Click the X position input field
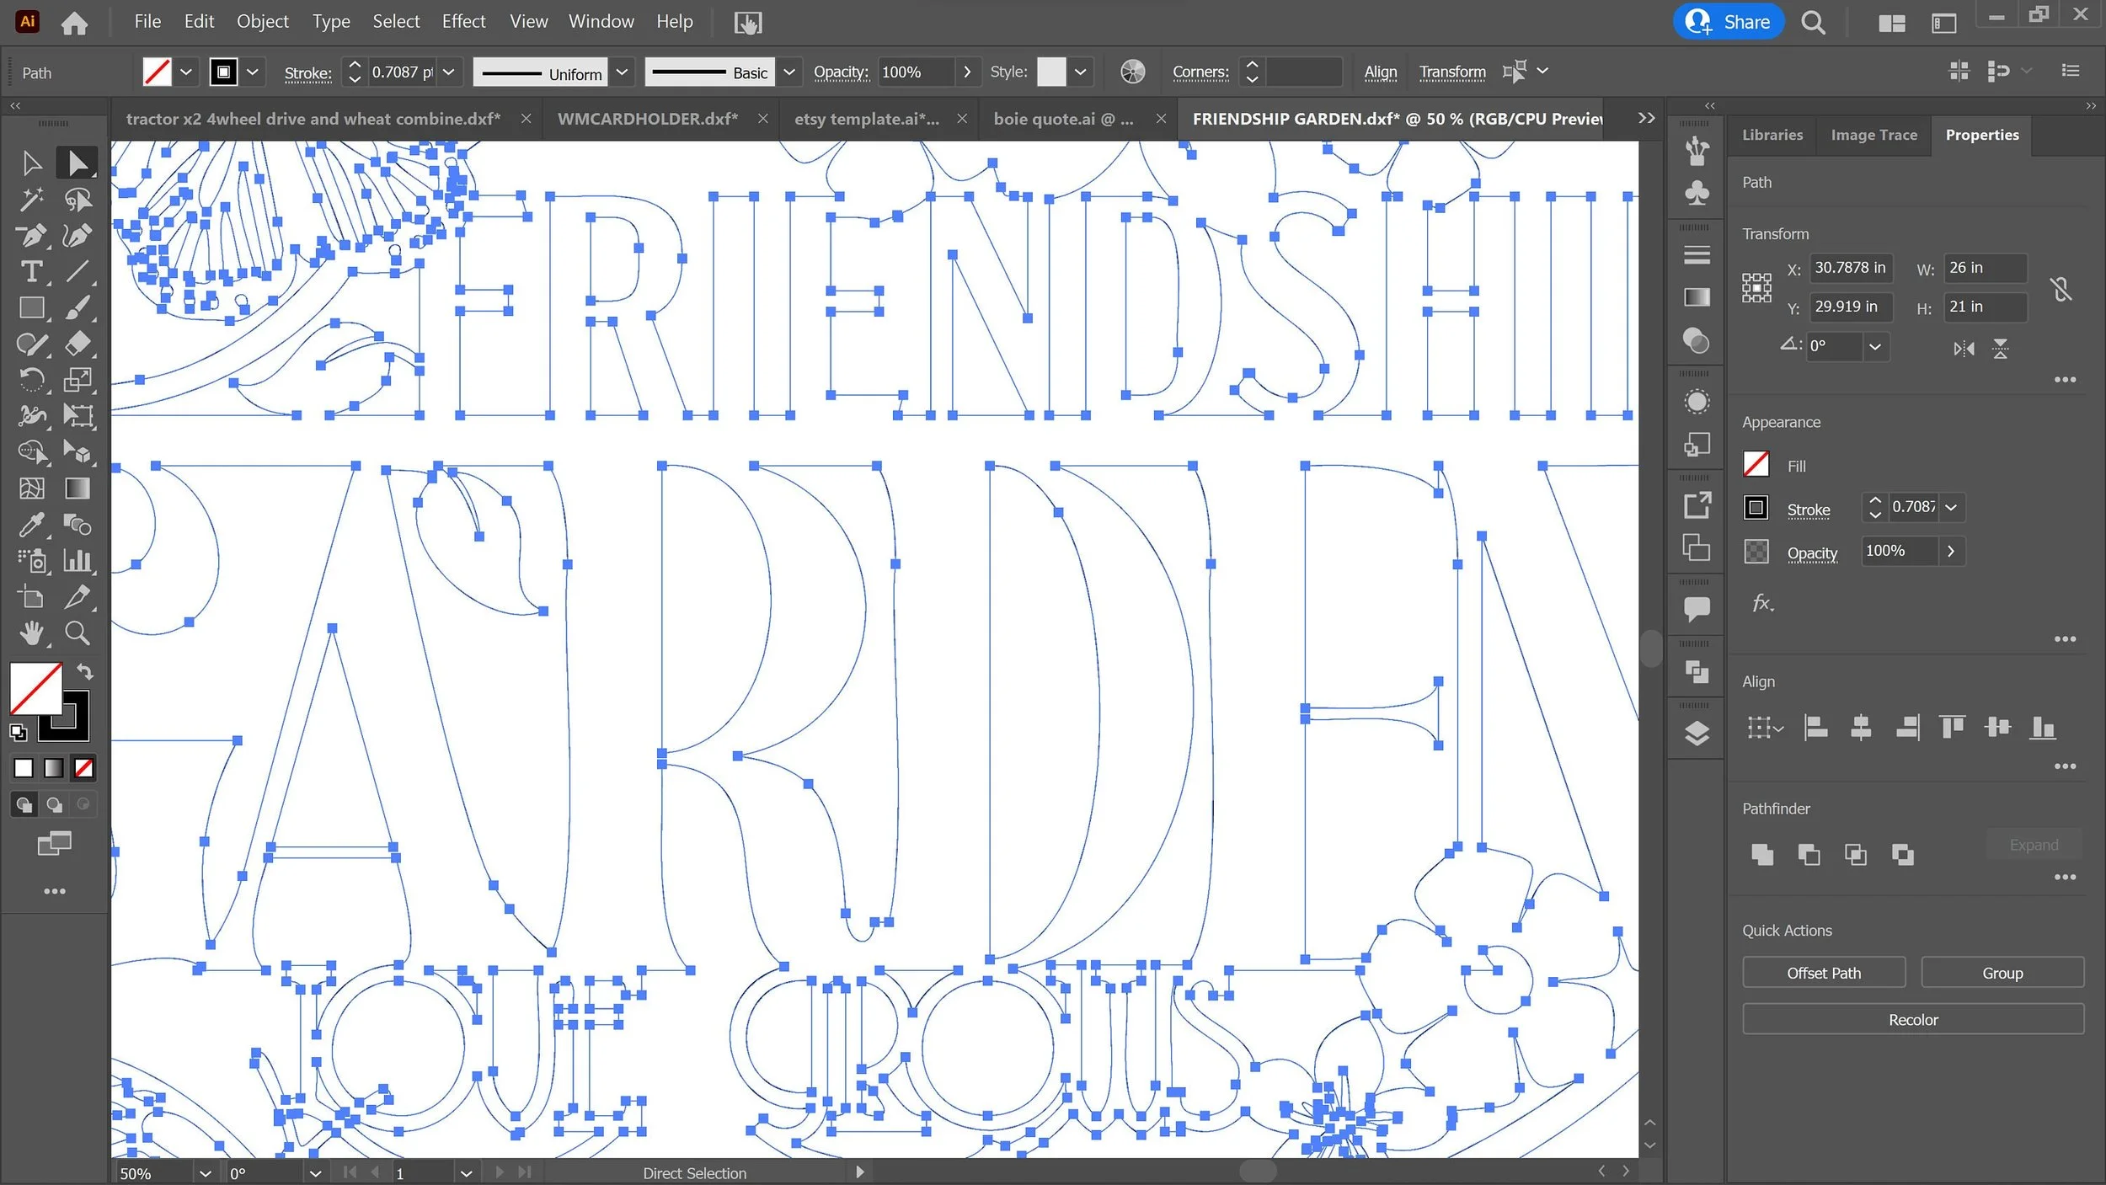 pos(1851,268)
